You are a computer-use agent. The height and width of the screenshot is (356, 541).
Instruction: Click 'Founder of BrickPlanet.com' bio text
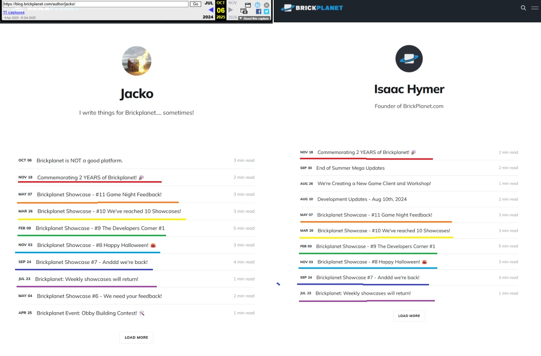409,106
